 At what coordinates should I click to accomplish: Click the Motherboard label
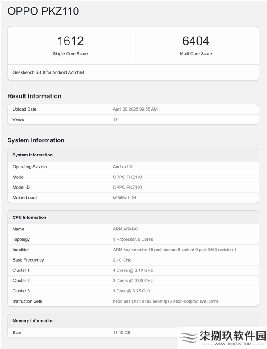(24, 197)
